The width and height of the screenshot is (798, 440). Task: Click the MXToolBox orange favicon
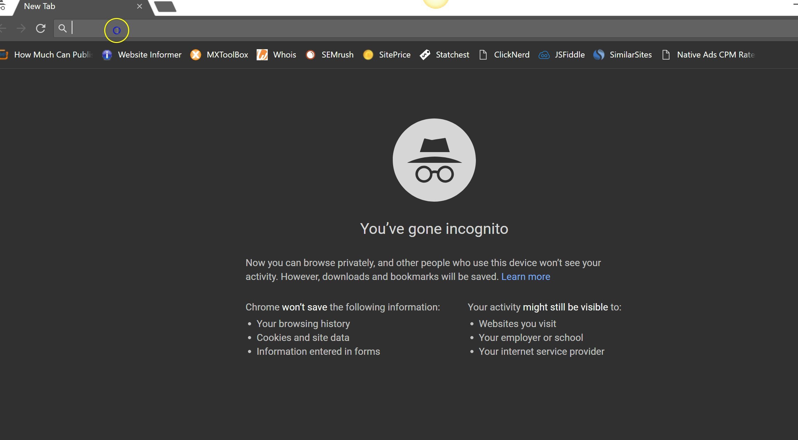(196, 55)
